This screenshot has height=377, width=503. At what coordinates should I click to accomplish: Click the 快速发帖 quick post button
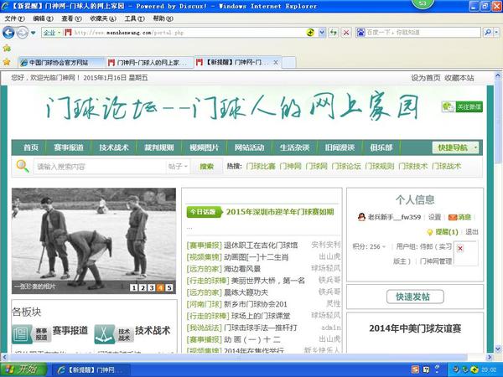(414, 297)
